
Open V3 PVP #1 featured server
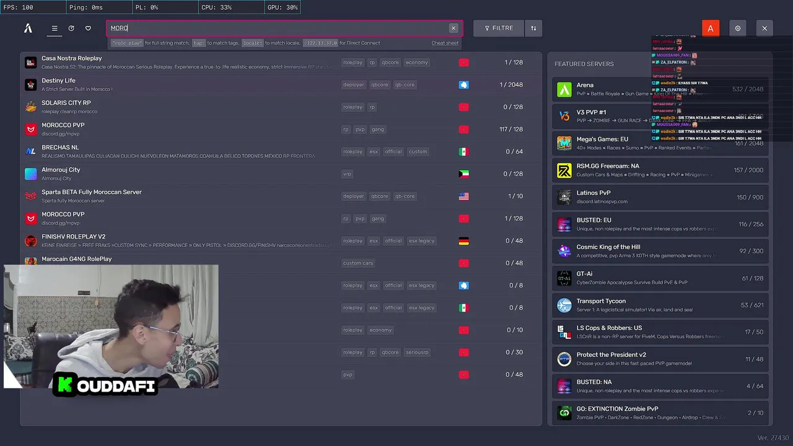click(x=660, y=116)
